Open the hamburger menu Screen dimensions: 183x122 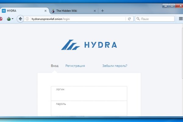[x=181, y=19]
